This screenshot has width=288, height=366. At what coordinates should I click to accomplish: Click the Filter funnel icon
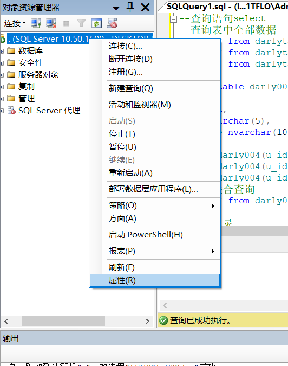81,23
